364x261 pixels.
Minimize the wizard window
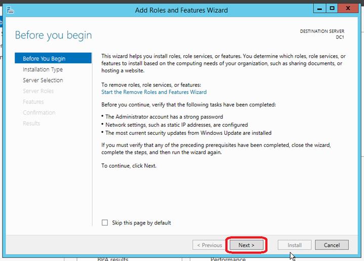319,9
